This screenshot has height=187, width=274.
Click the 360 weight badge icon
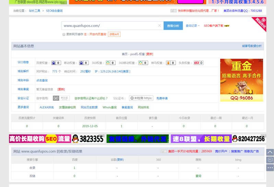111,63
